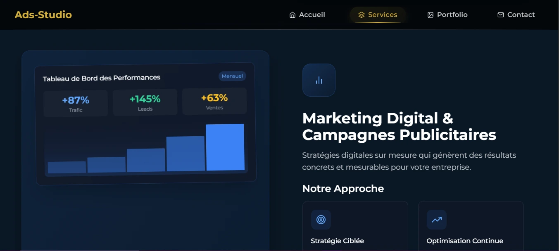This screenshot has width=559, height=251.
Task: Click the home icon beside Accueil
Action: pyautogui.click(x=293, y=14)
